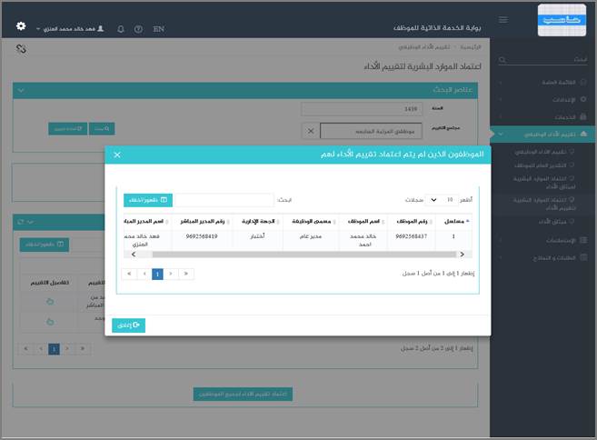Toggle the hamburger sidebar menu icon
The image size is (597, 440).
click(x=503, y=20)
